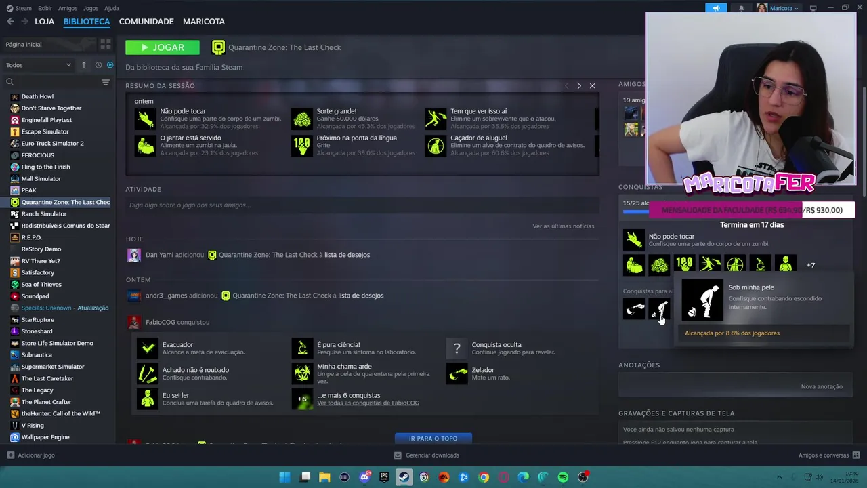The width and height of the screenshot is (867, 488).
Task: Go back with the navigation arrow
Action: tap(10, 22)
